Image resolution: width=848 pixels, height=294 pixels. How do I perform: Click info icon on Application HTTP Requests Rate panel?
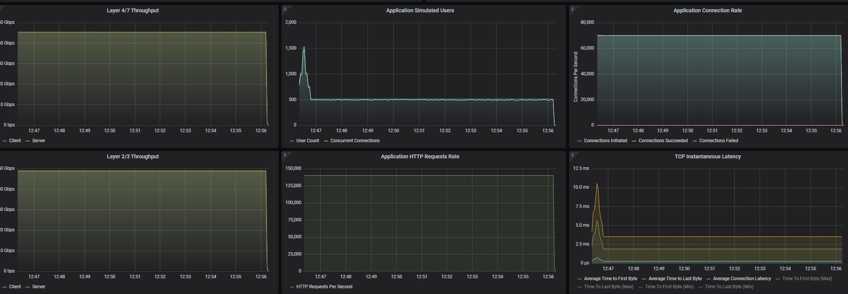click(x=285, y=155)
